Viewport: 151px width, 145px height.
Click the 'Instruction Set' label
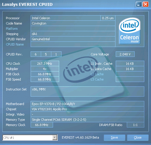[x=16, y=89]
